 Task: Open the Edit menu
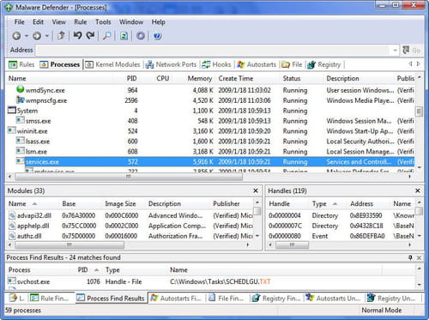pos(38,22)
